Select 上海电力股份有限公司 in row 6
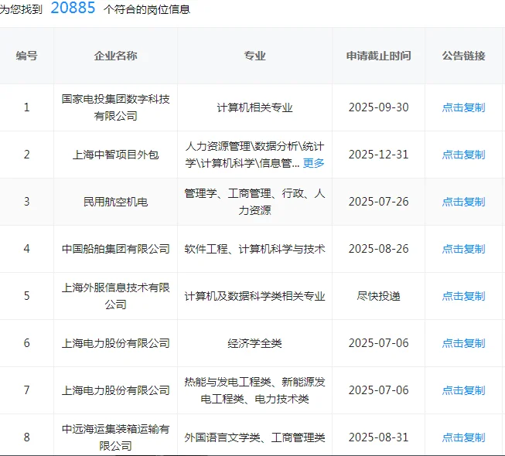Image resolution: width=505 pixels, height=456 pixels. [x=116, y=343]
